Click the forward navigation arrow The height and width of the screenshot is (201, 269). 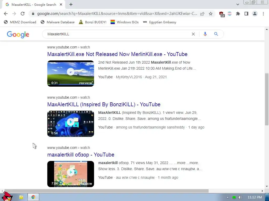click(14, 14)
